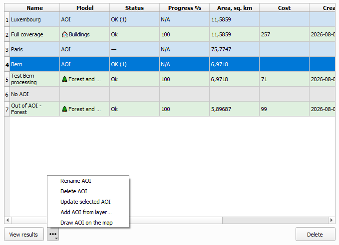
Task: Click the OK (1) status in Luxembourg row
Action: pyautogui.click(x=119, y=19)
